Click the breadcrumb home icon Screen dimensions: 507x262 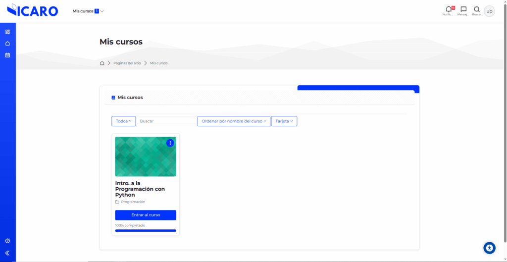pos(102,63)
